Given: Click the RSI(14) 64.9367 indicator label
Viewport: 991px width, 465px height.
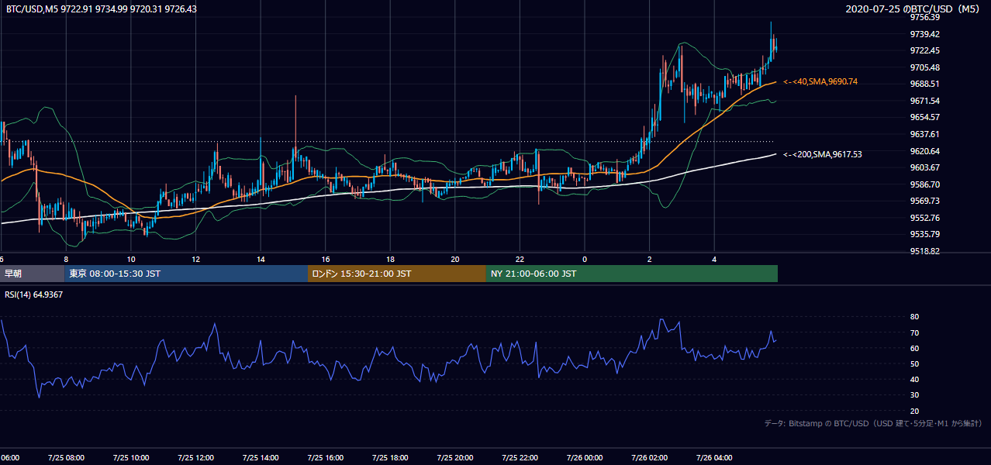Looking at the screenshot, I should coord(34,294).
